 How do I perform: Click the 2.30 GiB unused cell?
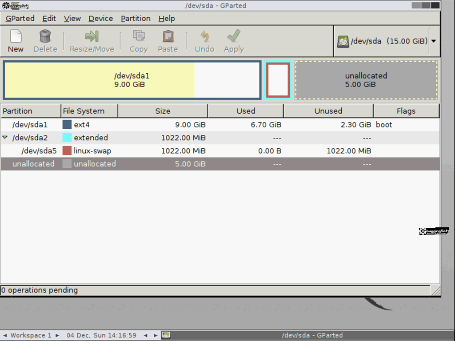pyautogui.click(x=356, y=125)
